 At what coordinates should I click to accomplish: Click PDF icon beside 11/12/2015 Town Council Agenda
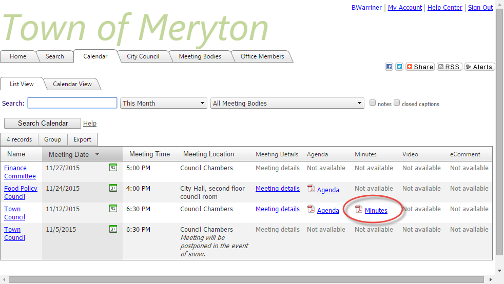coord(311,209)
